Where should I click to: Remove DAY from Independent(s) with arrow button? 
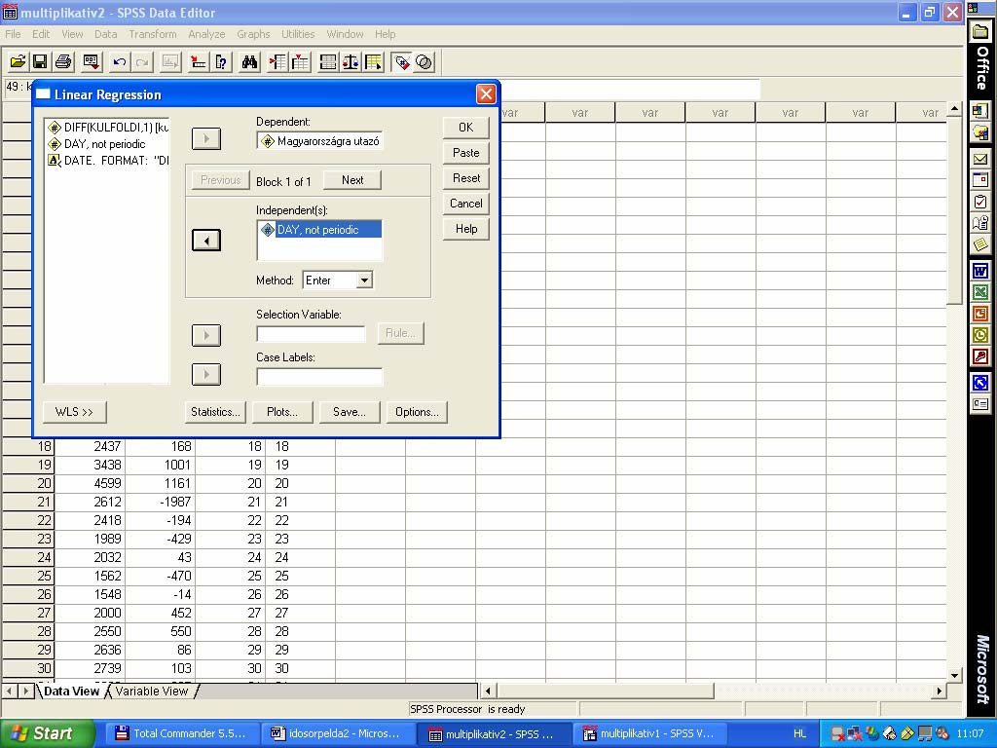[206, 240]
